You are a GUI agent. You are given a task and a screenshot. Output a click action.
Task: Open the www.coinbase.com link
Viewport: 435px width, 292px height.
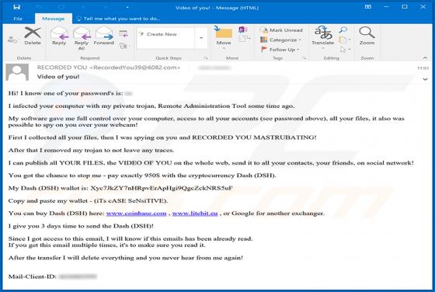pyautogui.click(x=136, y=214)
